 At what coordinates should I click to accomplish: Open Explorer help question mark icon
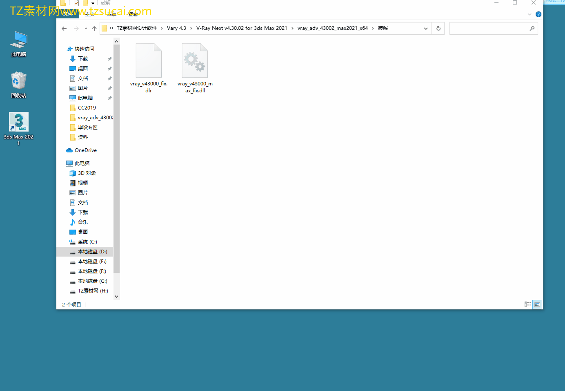538,14
